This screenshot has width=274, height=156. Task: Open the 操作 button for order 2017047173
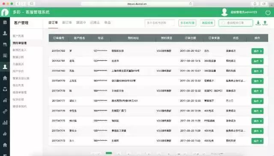tap(257, 141)
